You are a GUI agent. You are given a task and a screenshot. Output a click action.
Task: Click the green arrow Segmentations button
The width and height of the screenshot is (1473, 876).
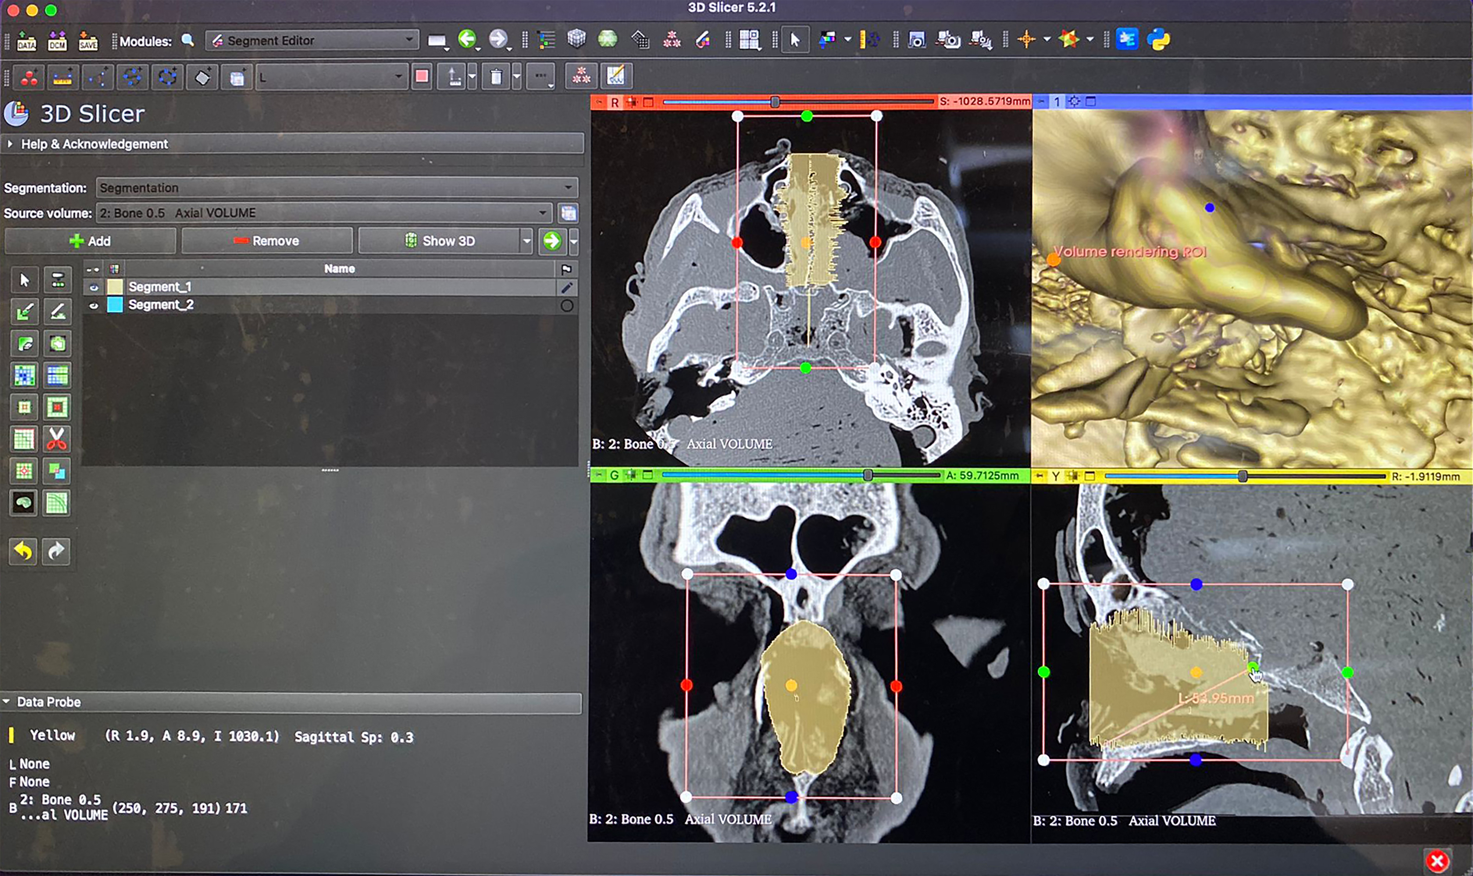(552, 241)
